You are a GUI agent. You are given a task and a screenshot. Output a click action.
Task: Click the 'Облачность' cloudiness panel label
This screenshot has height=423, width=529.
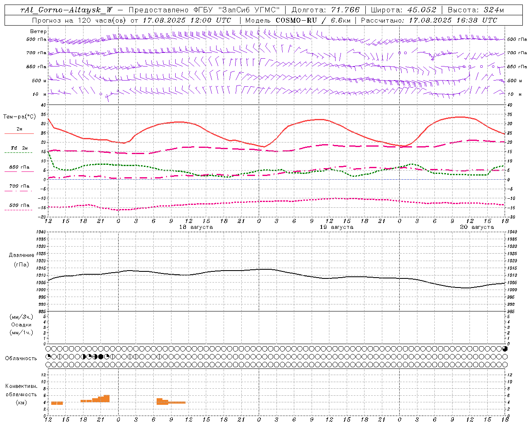[21, 359]
